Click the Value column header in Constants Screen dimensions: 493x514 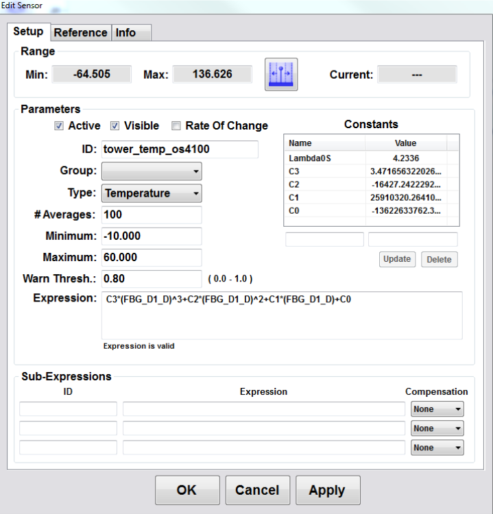(x=406, y=143)
